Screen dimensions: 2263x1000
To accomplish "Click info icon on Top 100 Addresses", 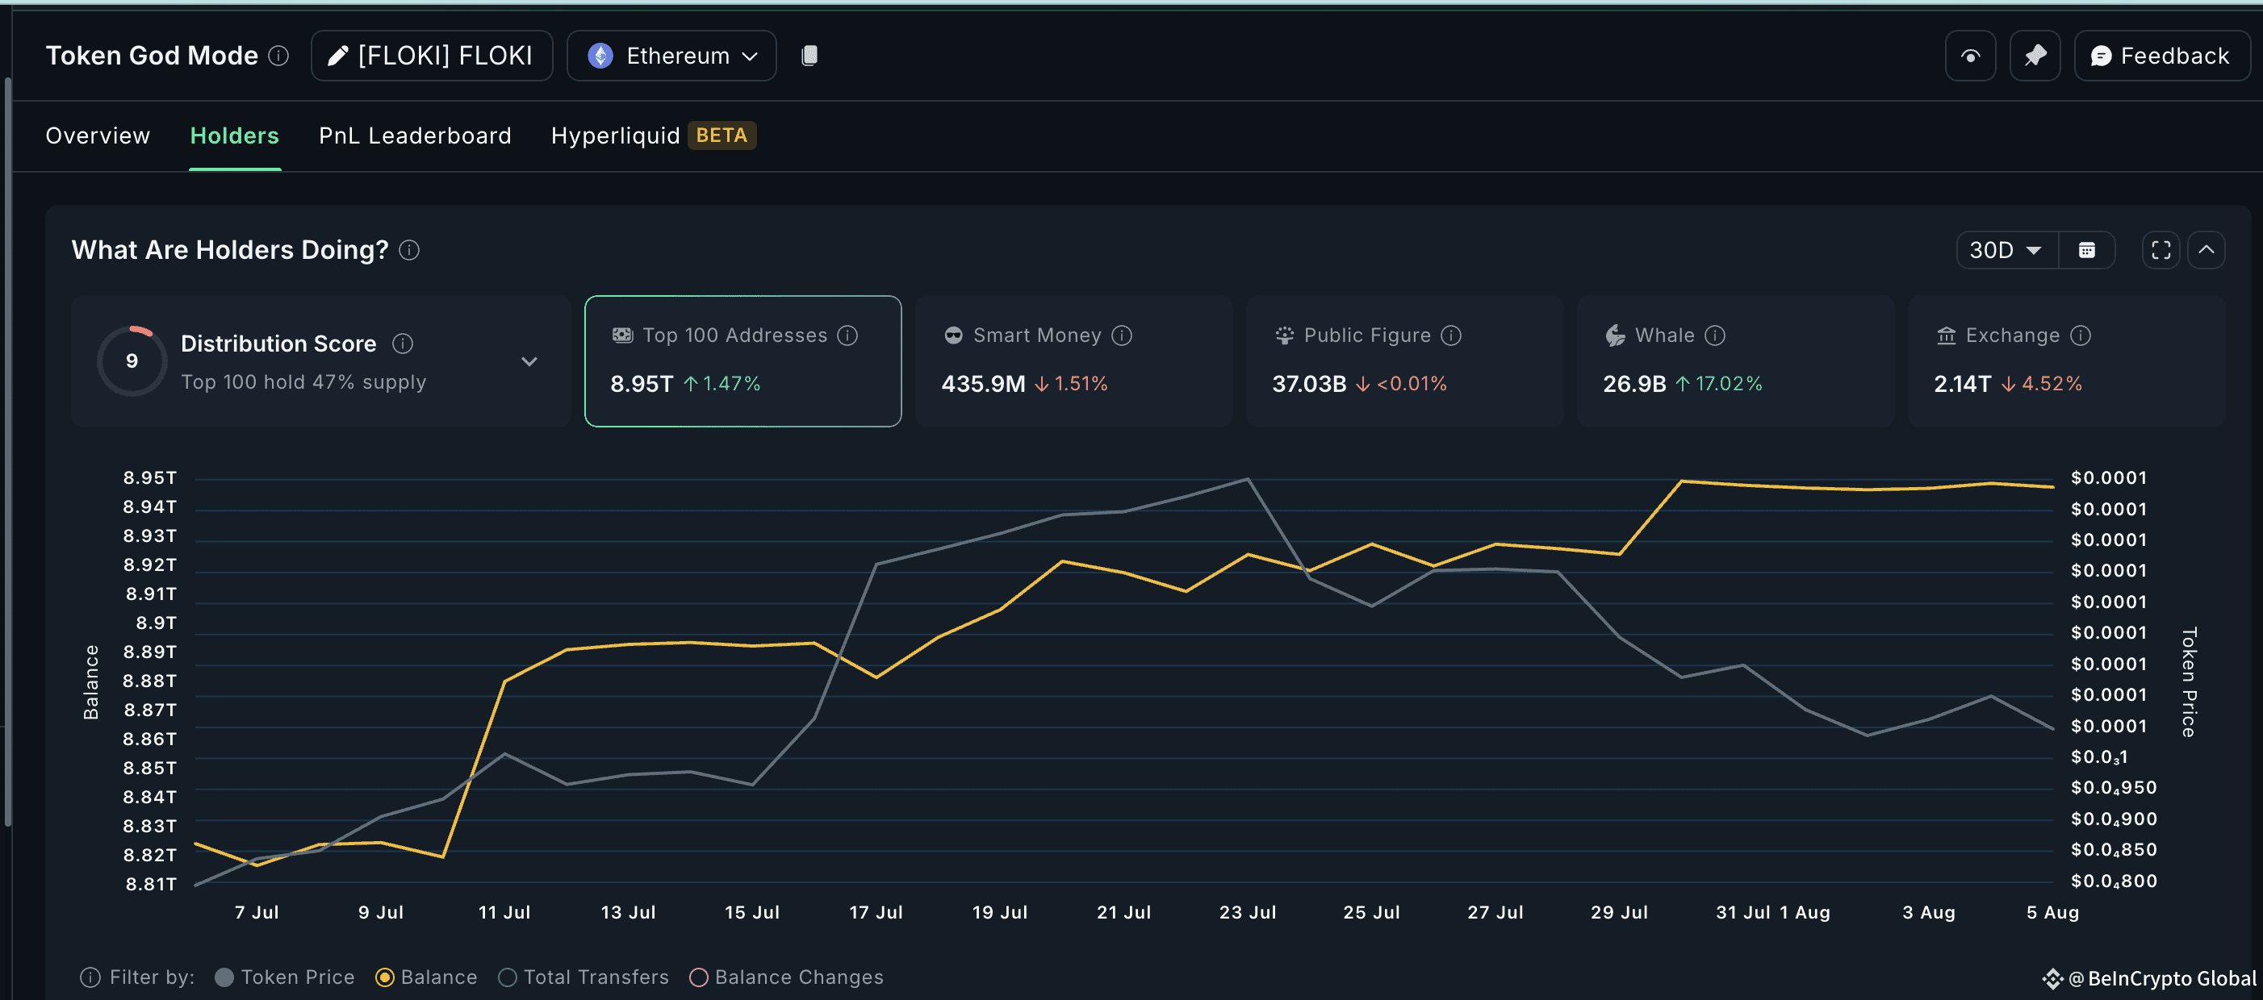I will [847, 335].
